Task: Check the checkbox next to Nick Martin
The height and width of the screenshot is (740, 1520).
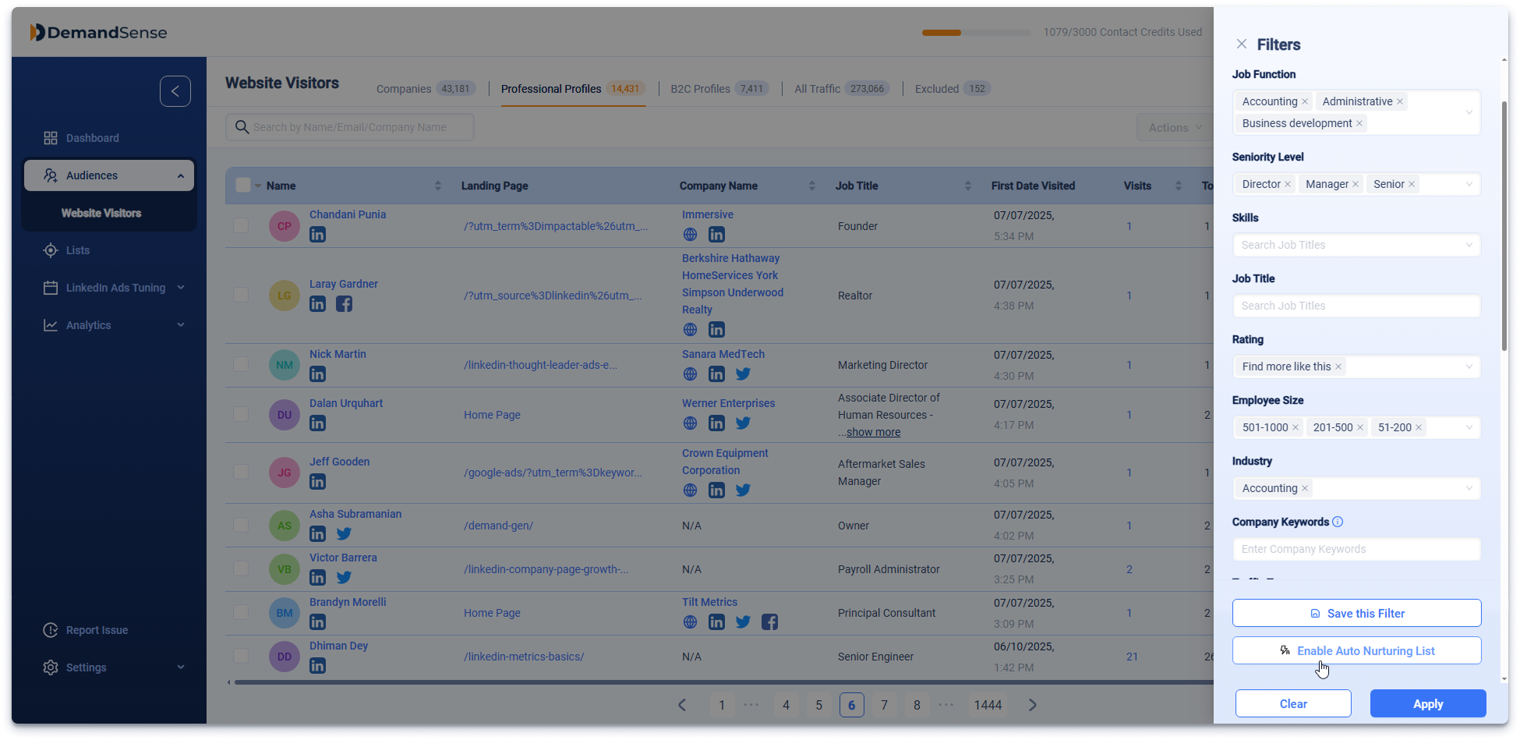Action: 241,364
